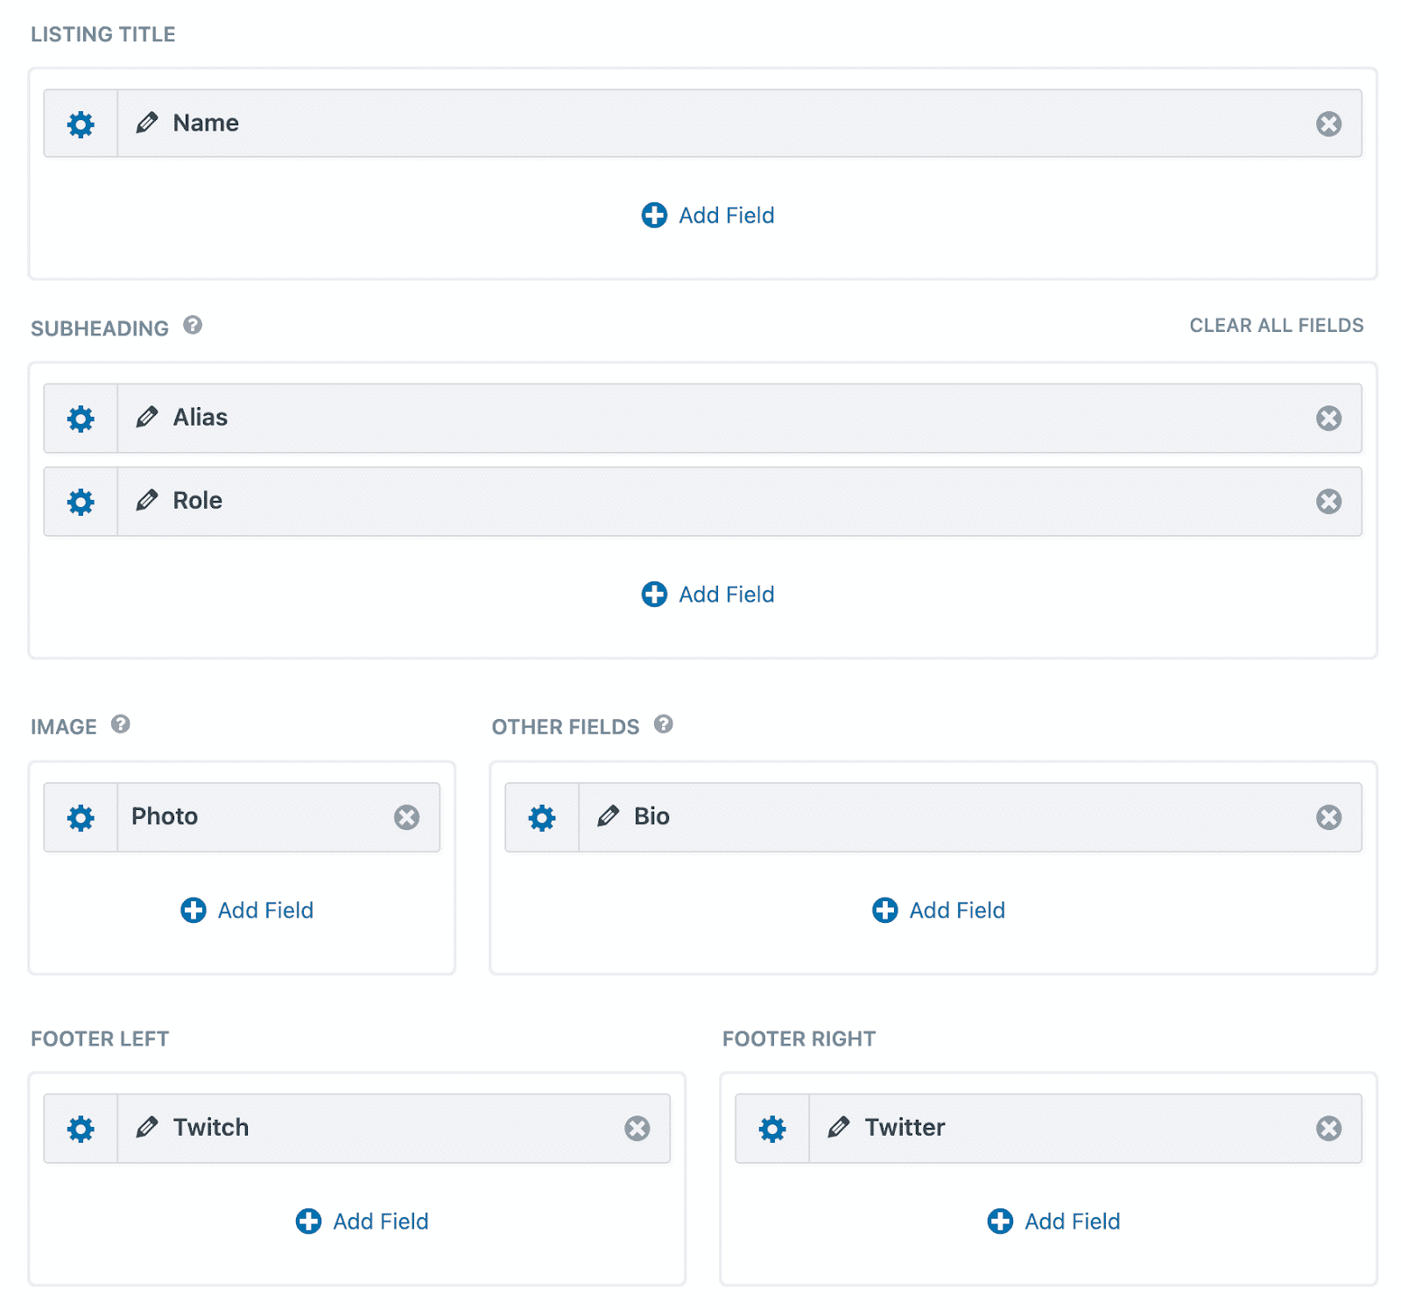Viewport: 1401px width, 1310px height.
Task: Delete the Twitch field from Footer Left
Action: tap(637, 1129)
